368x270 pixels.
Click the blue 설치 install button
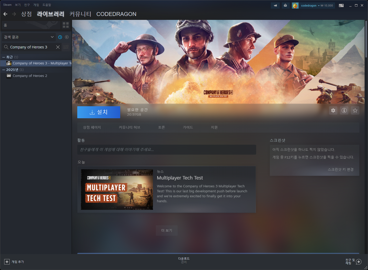pyautogui.click(x=99, y=112)
